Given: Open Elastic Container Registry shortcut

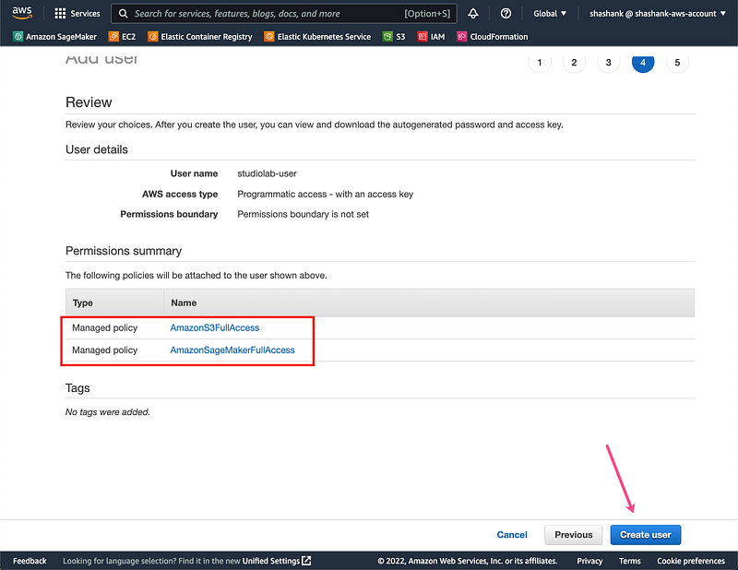Looking at the screenshot, I should (x=200, y=37).
